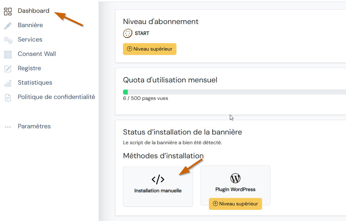Click the Registre edit-note icon
Screen dimensions: 346x221
click(8, 68)
